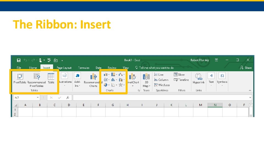
Task: Click the Touch/Mouse Mode hand icon
Action: pyautogui.click(x=40, y=60)
